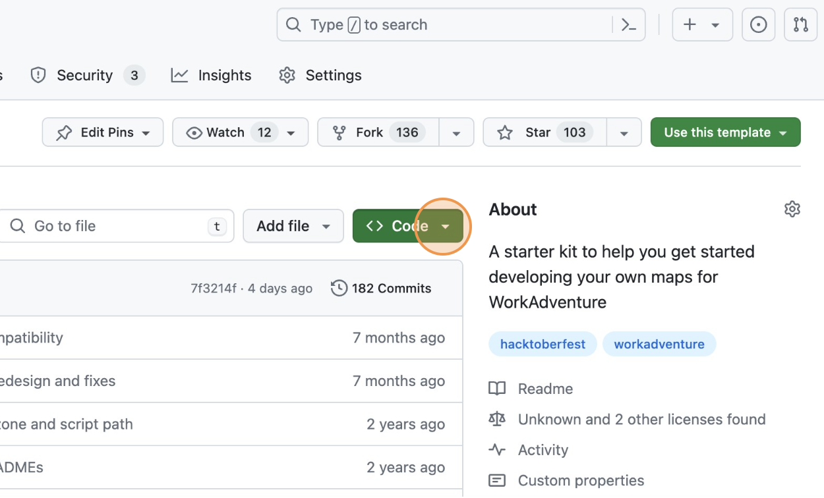This screenshot has width=824, height=498.
Task: Open the hacktoberfest topic link
Action: point(543,344)
